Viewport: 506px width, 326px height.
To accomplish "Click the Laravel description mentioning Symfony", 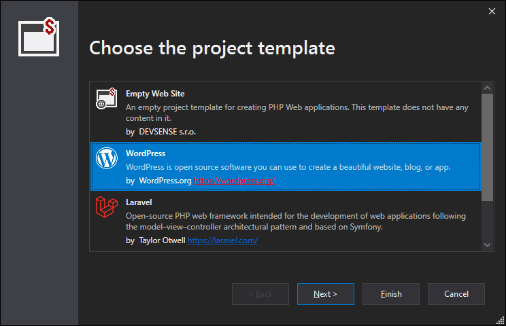I will (296, 221).
